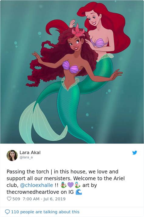Viewport: 144px width, 217px height.
Task: Open Lara Akal's profile avatar
Action: tap(12, 155)
